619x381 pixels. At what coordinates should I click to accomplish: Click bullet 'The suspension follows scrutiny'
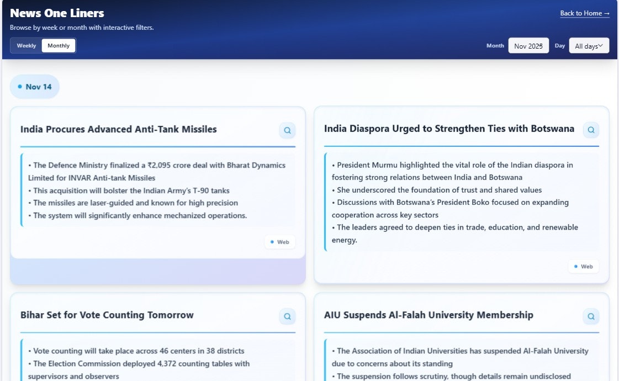451,376
